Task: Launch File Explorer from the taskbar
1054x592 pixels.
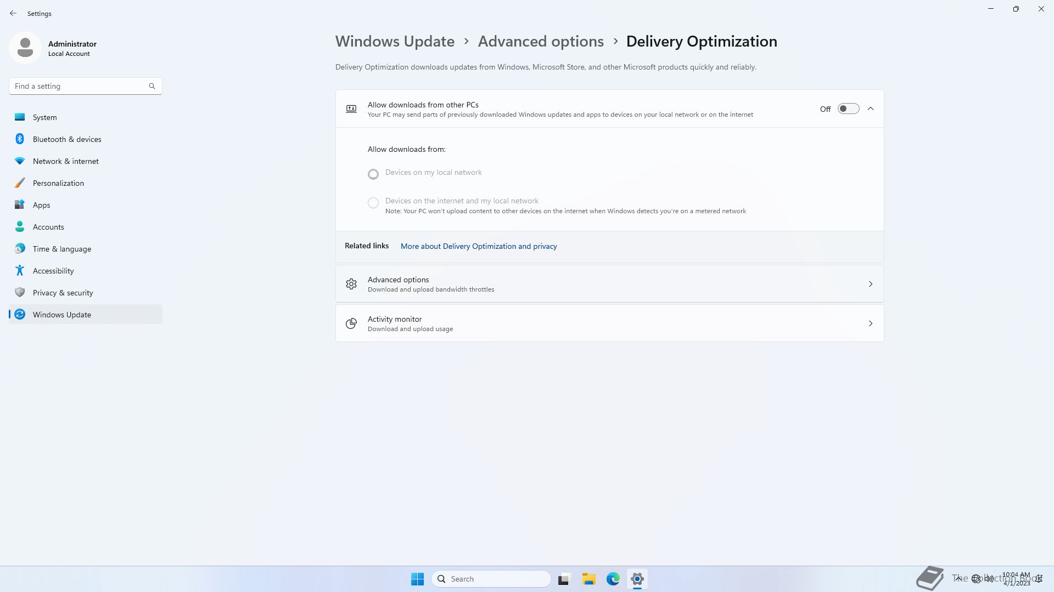Action: [x=589, y=579]
